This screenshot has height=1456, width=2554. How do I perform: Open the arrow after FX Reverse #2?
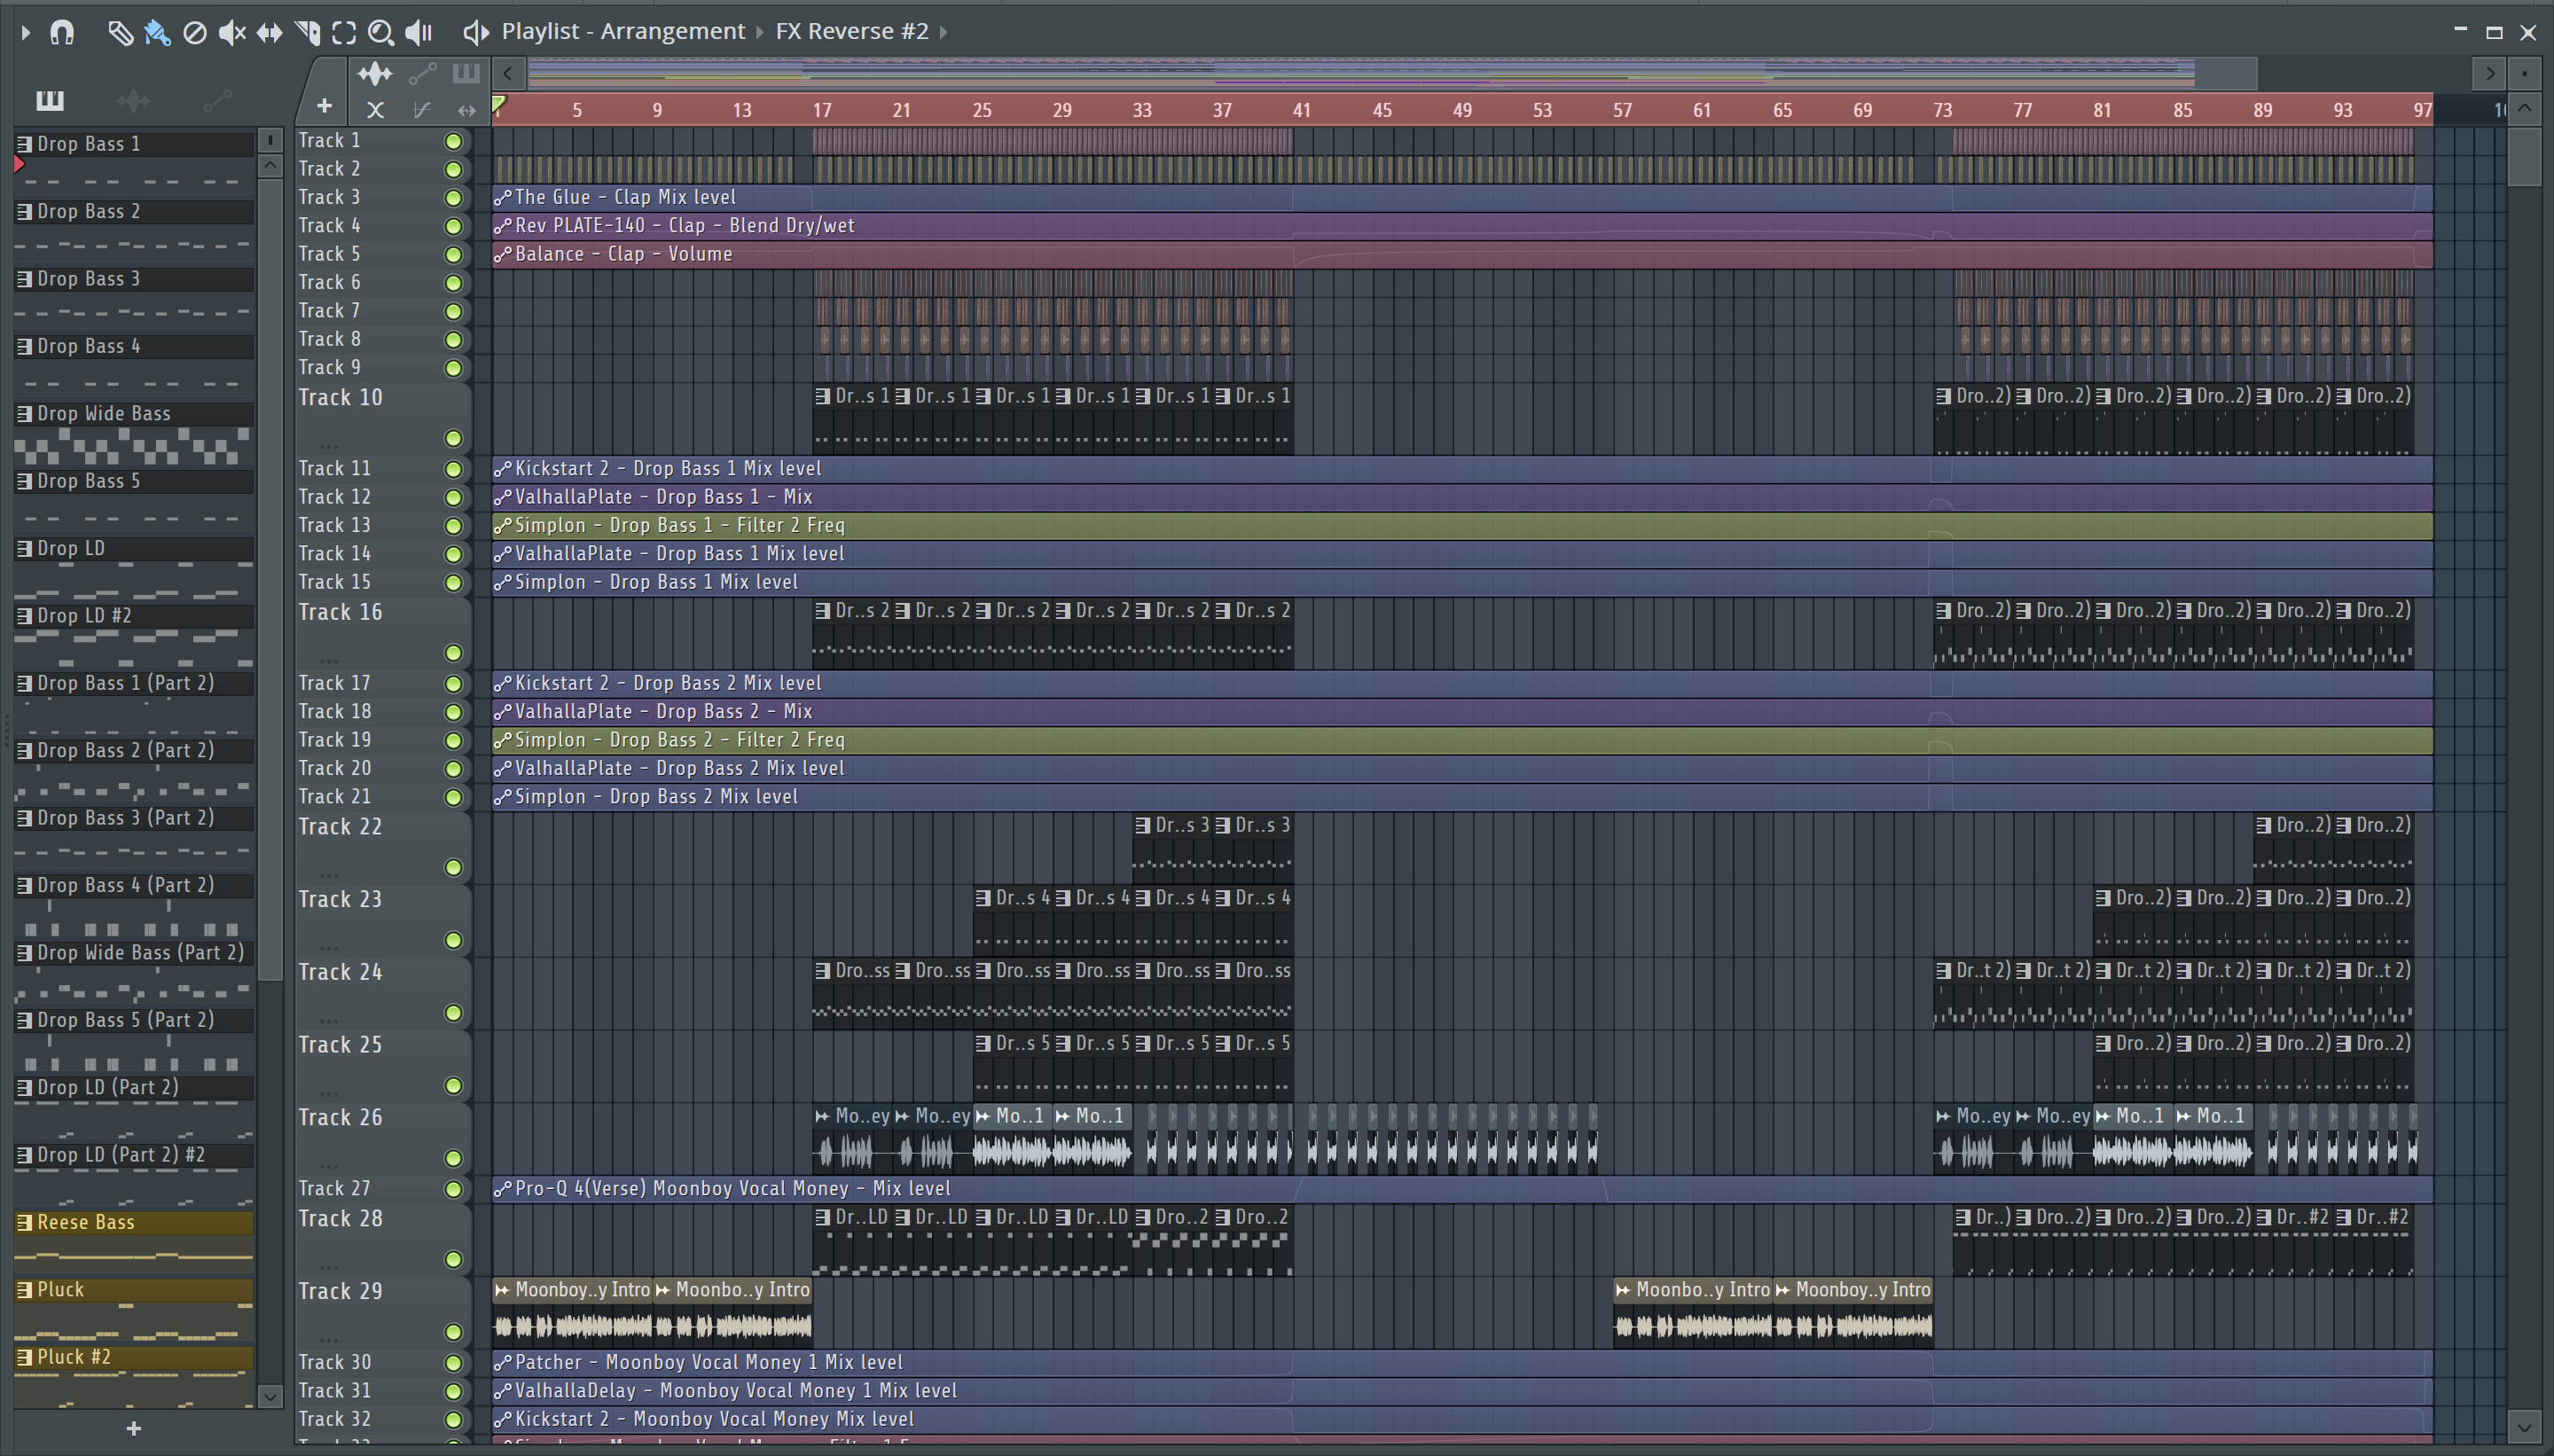coord(943,32)
